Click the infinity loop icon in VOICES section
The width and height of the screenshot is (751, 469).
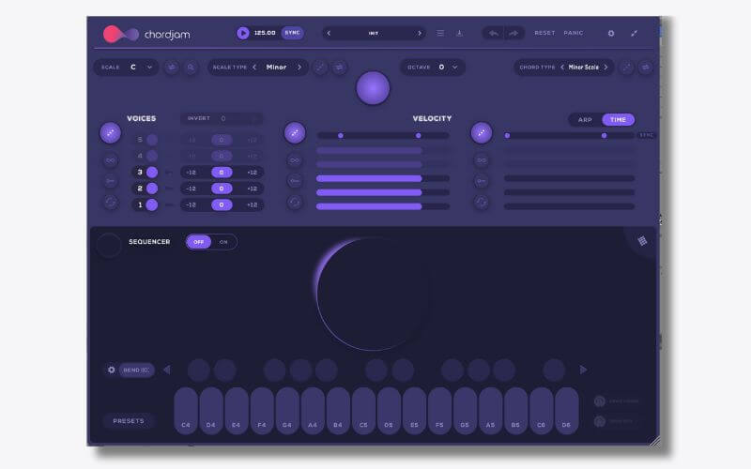point(110,160)
